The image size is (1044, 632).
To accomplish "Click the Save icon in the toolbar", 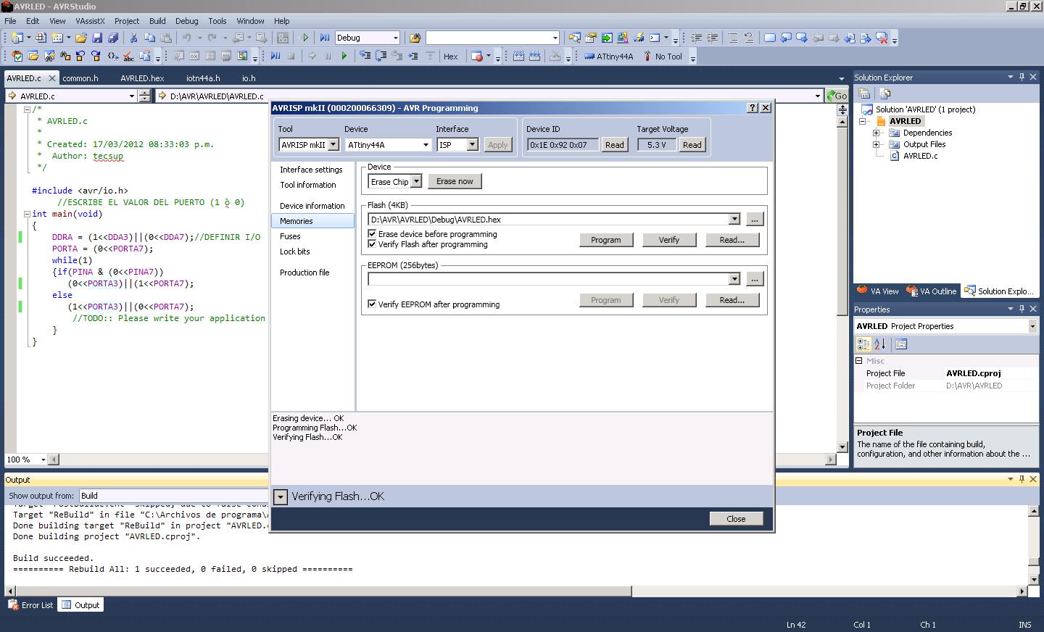I will coord(97,38).
